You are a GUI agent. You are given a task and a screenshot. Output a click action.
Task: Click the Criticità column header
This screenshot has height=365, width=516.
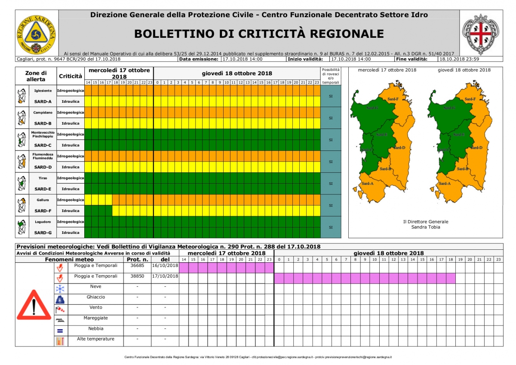71,76
